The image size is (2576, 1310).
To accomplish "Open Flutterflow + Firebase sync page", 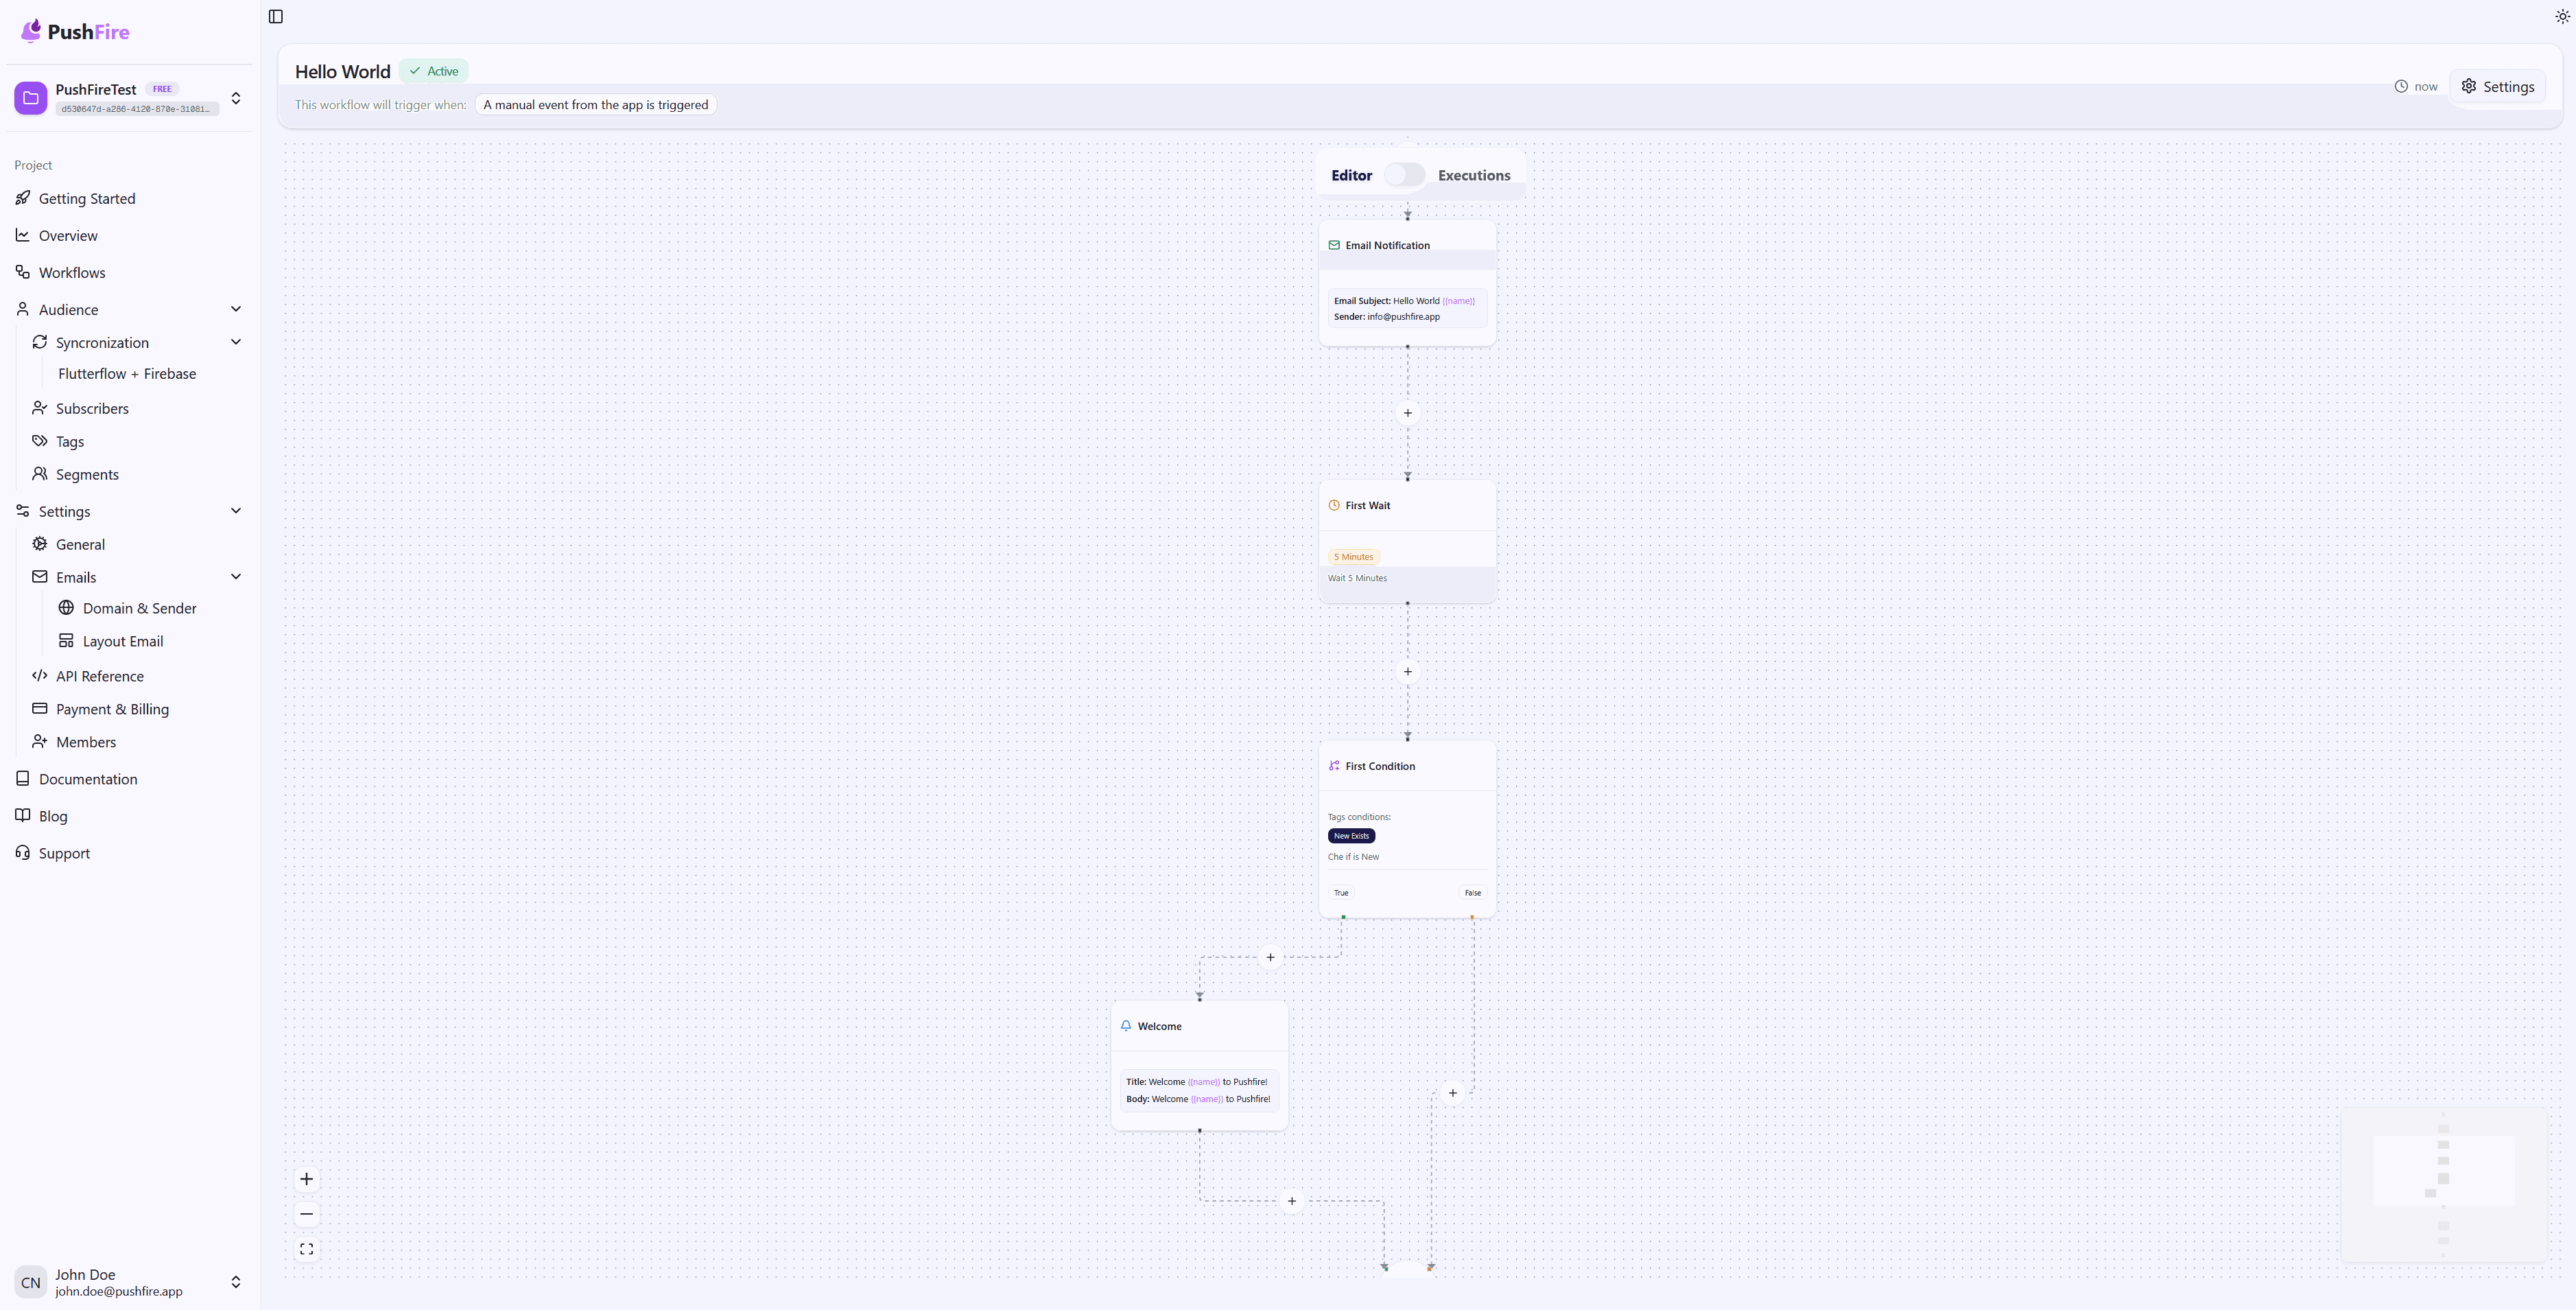I will click(x=127, y=374).
